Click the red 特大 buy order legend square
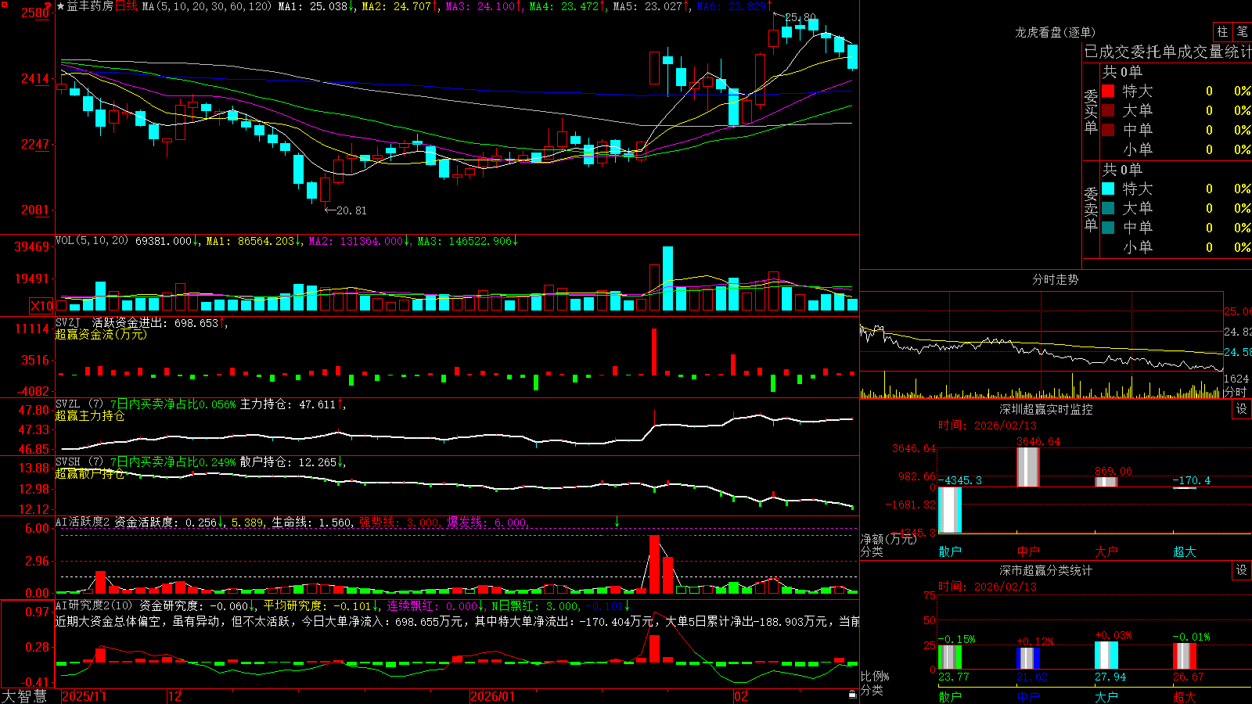Image resolution: width=1252 pixels, height=704 pixels. point(1108,91)
